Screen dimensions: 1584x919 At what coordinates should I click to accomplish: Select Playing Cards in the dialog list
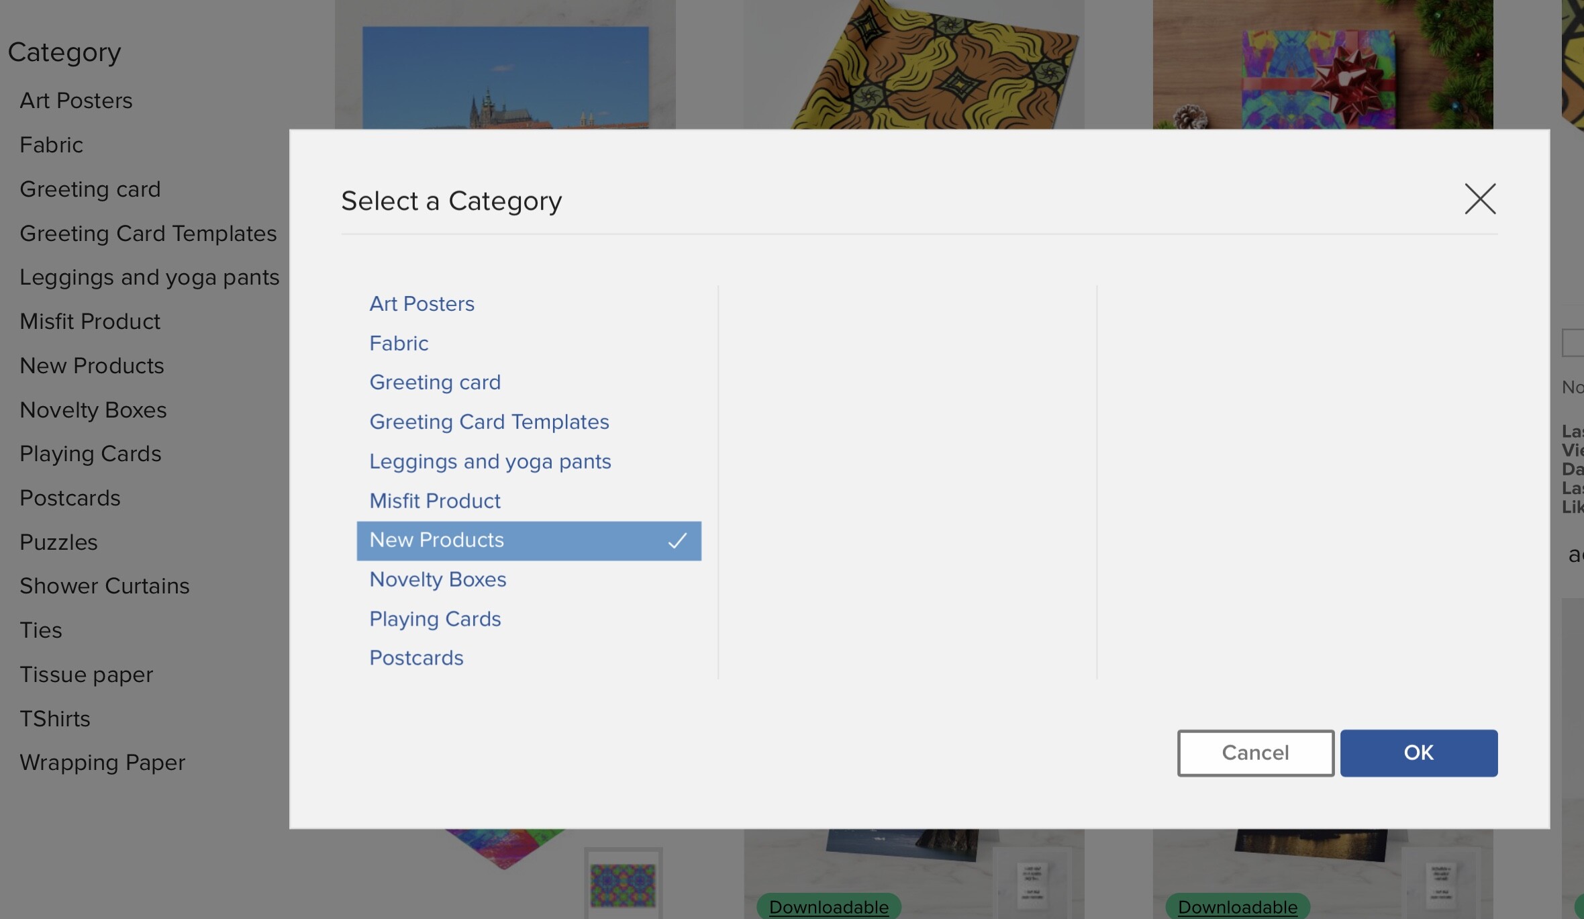click(x=435, y=619)
